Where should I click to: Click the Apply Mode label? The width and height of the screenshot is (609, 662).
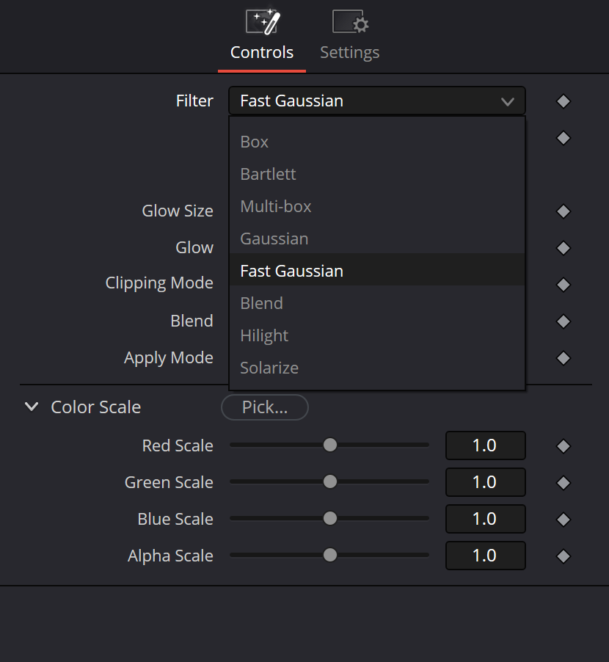point(169,357)
